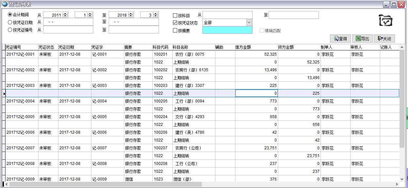Toggle the 按摘要 checkbox
This screenshot has width=408, height=188.
[175, 31]
